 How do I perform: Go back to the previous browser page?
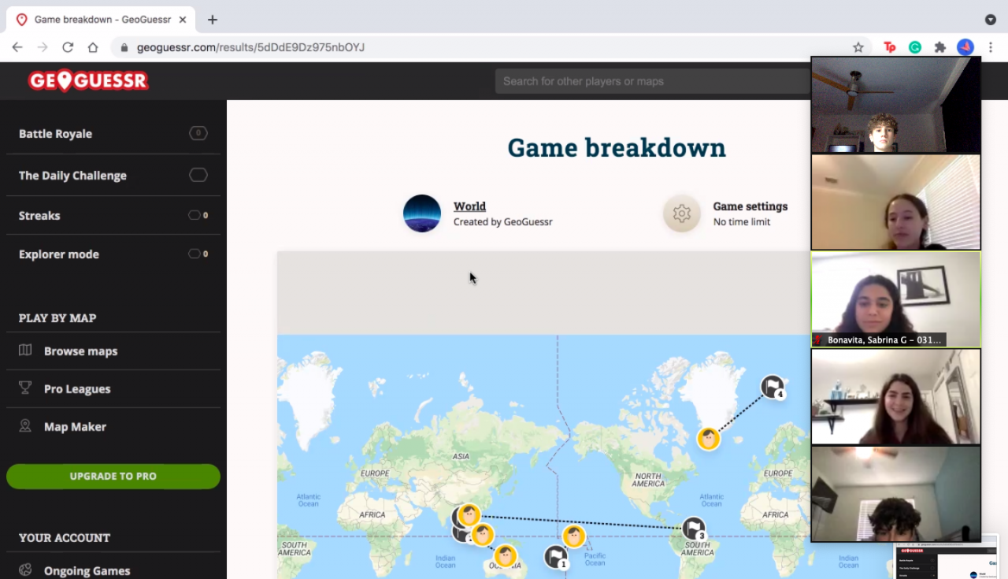point(17,47)
